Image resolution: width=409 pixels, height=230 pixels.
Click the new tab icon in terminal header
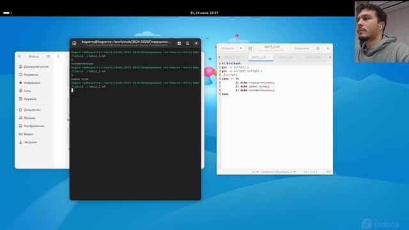[74, 43]
